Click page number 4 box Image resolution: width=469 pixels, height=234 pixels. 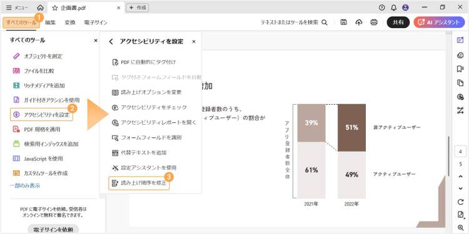pos(460,152)
